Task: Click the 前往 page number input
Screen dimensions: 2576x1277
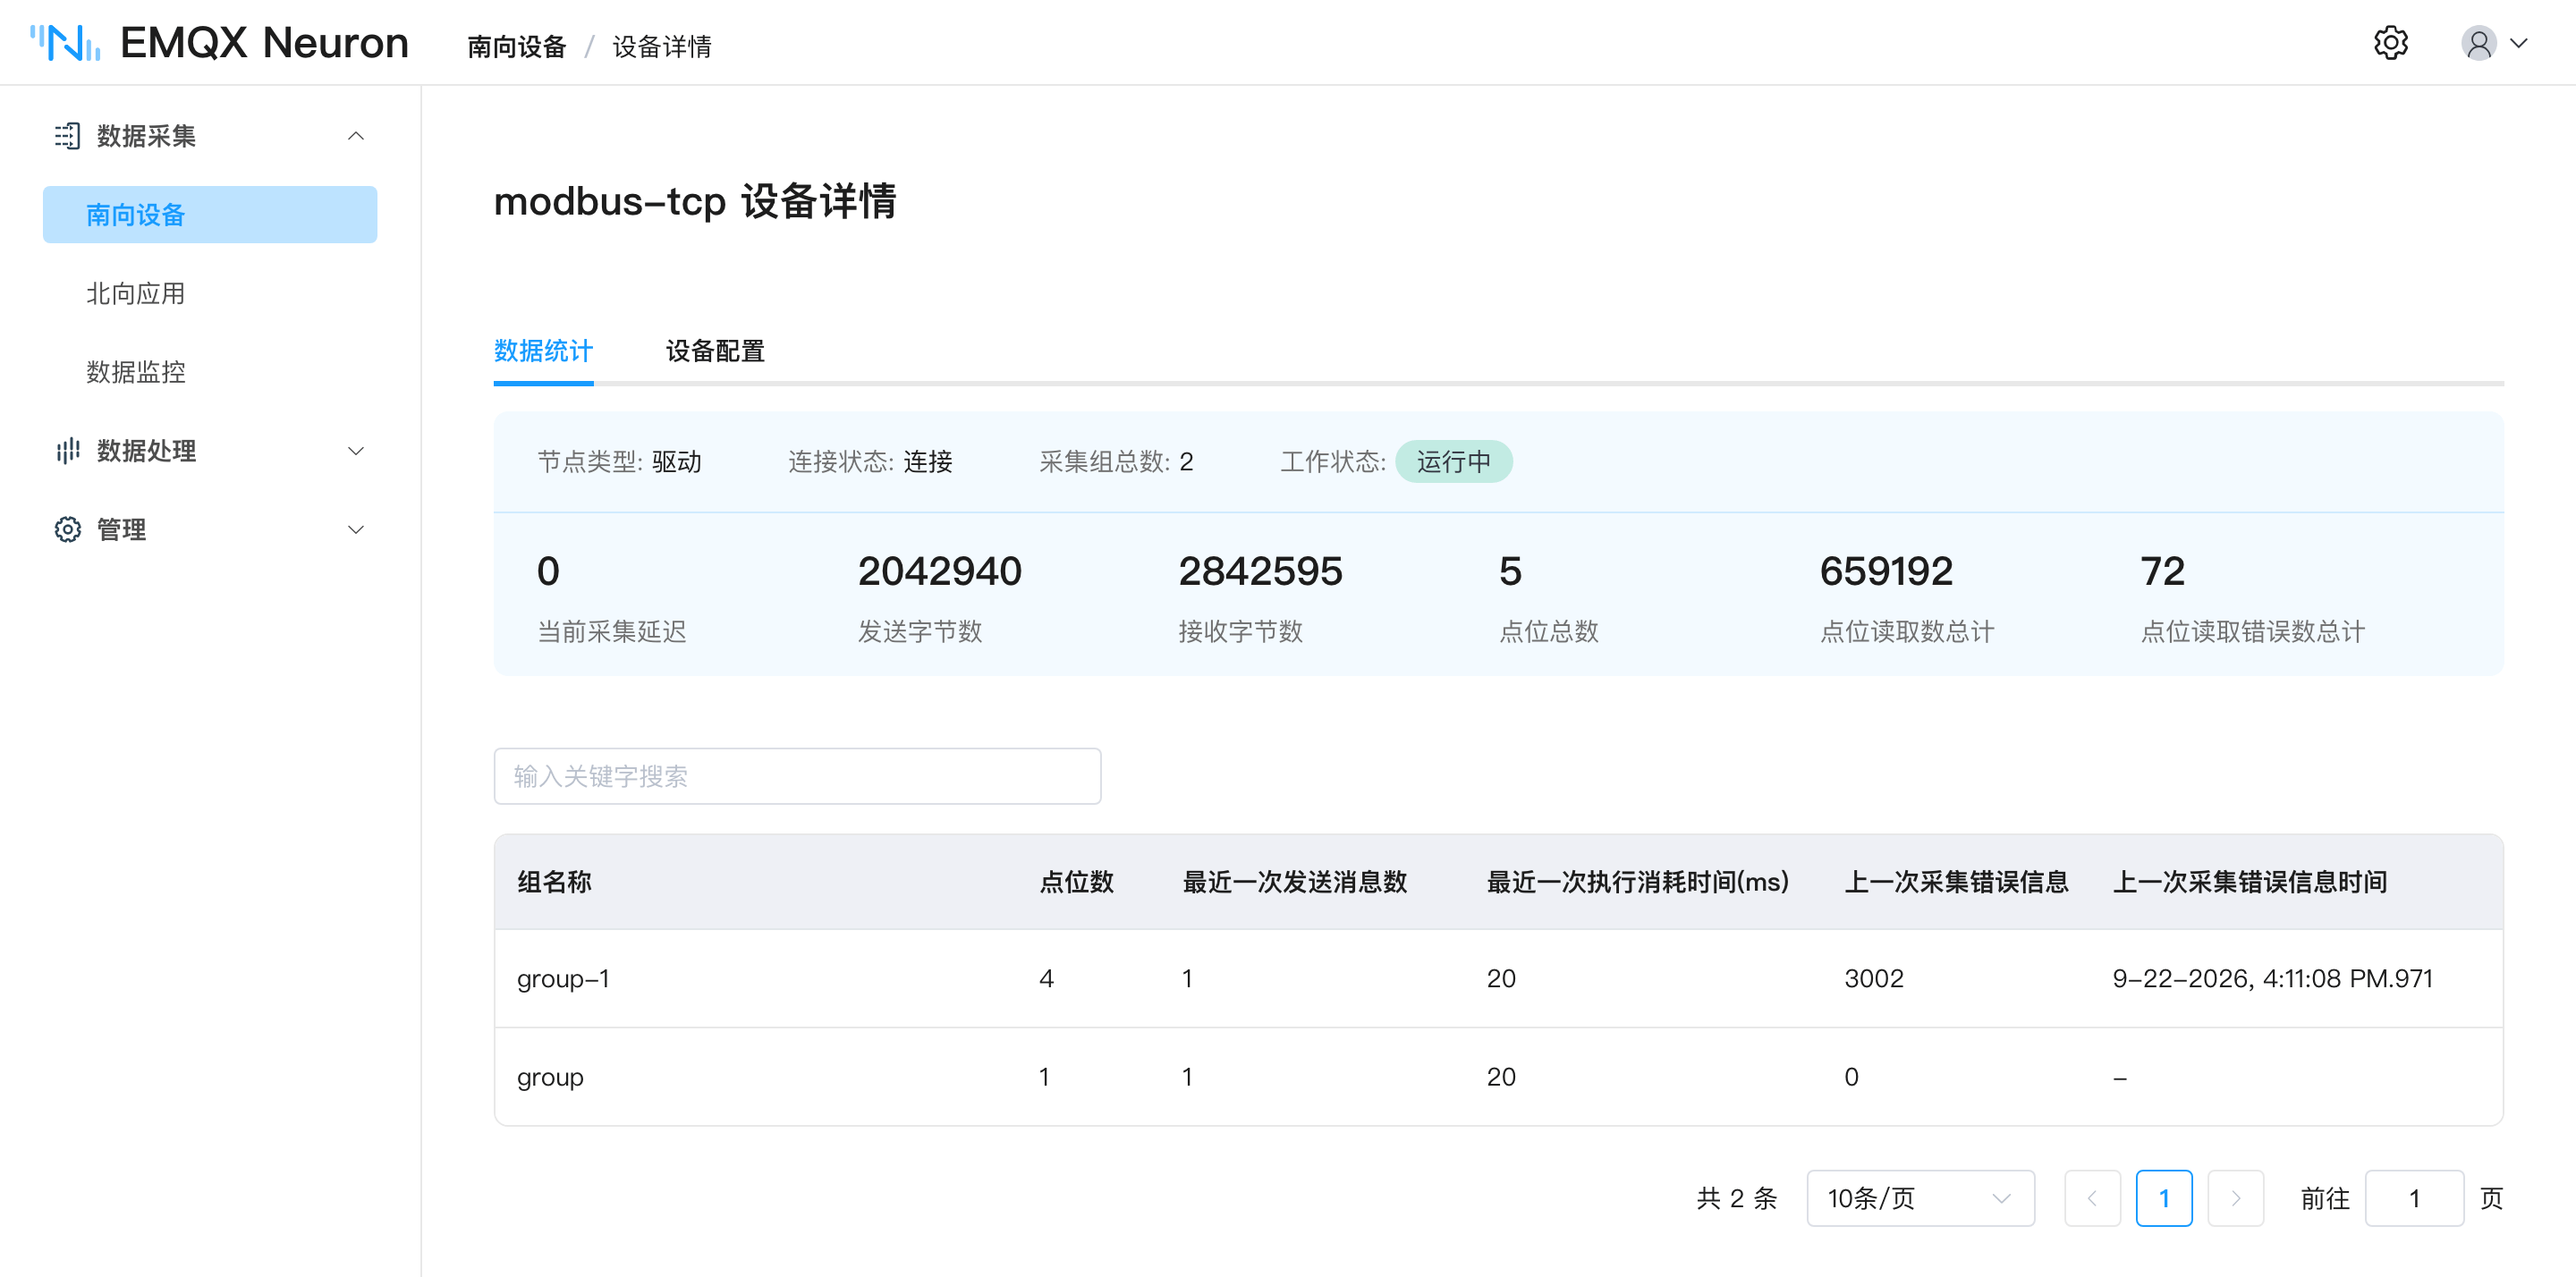Action: (x=2413, y=1197)
